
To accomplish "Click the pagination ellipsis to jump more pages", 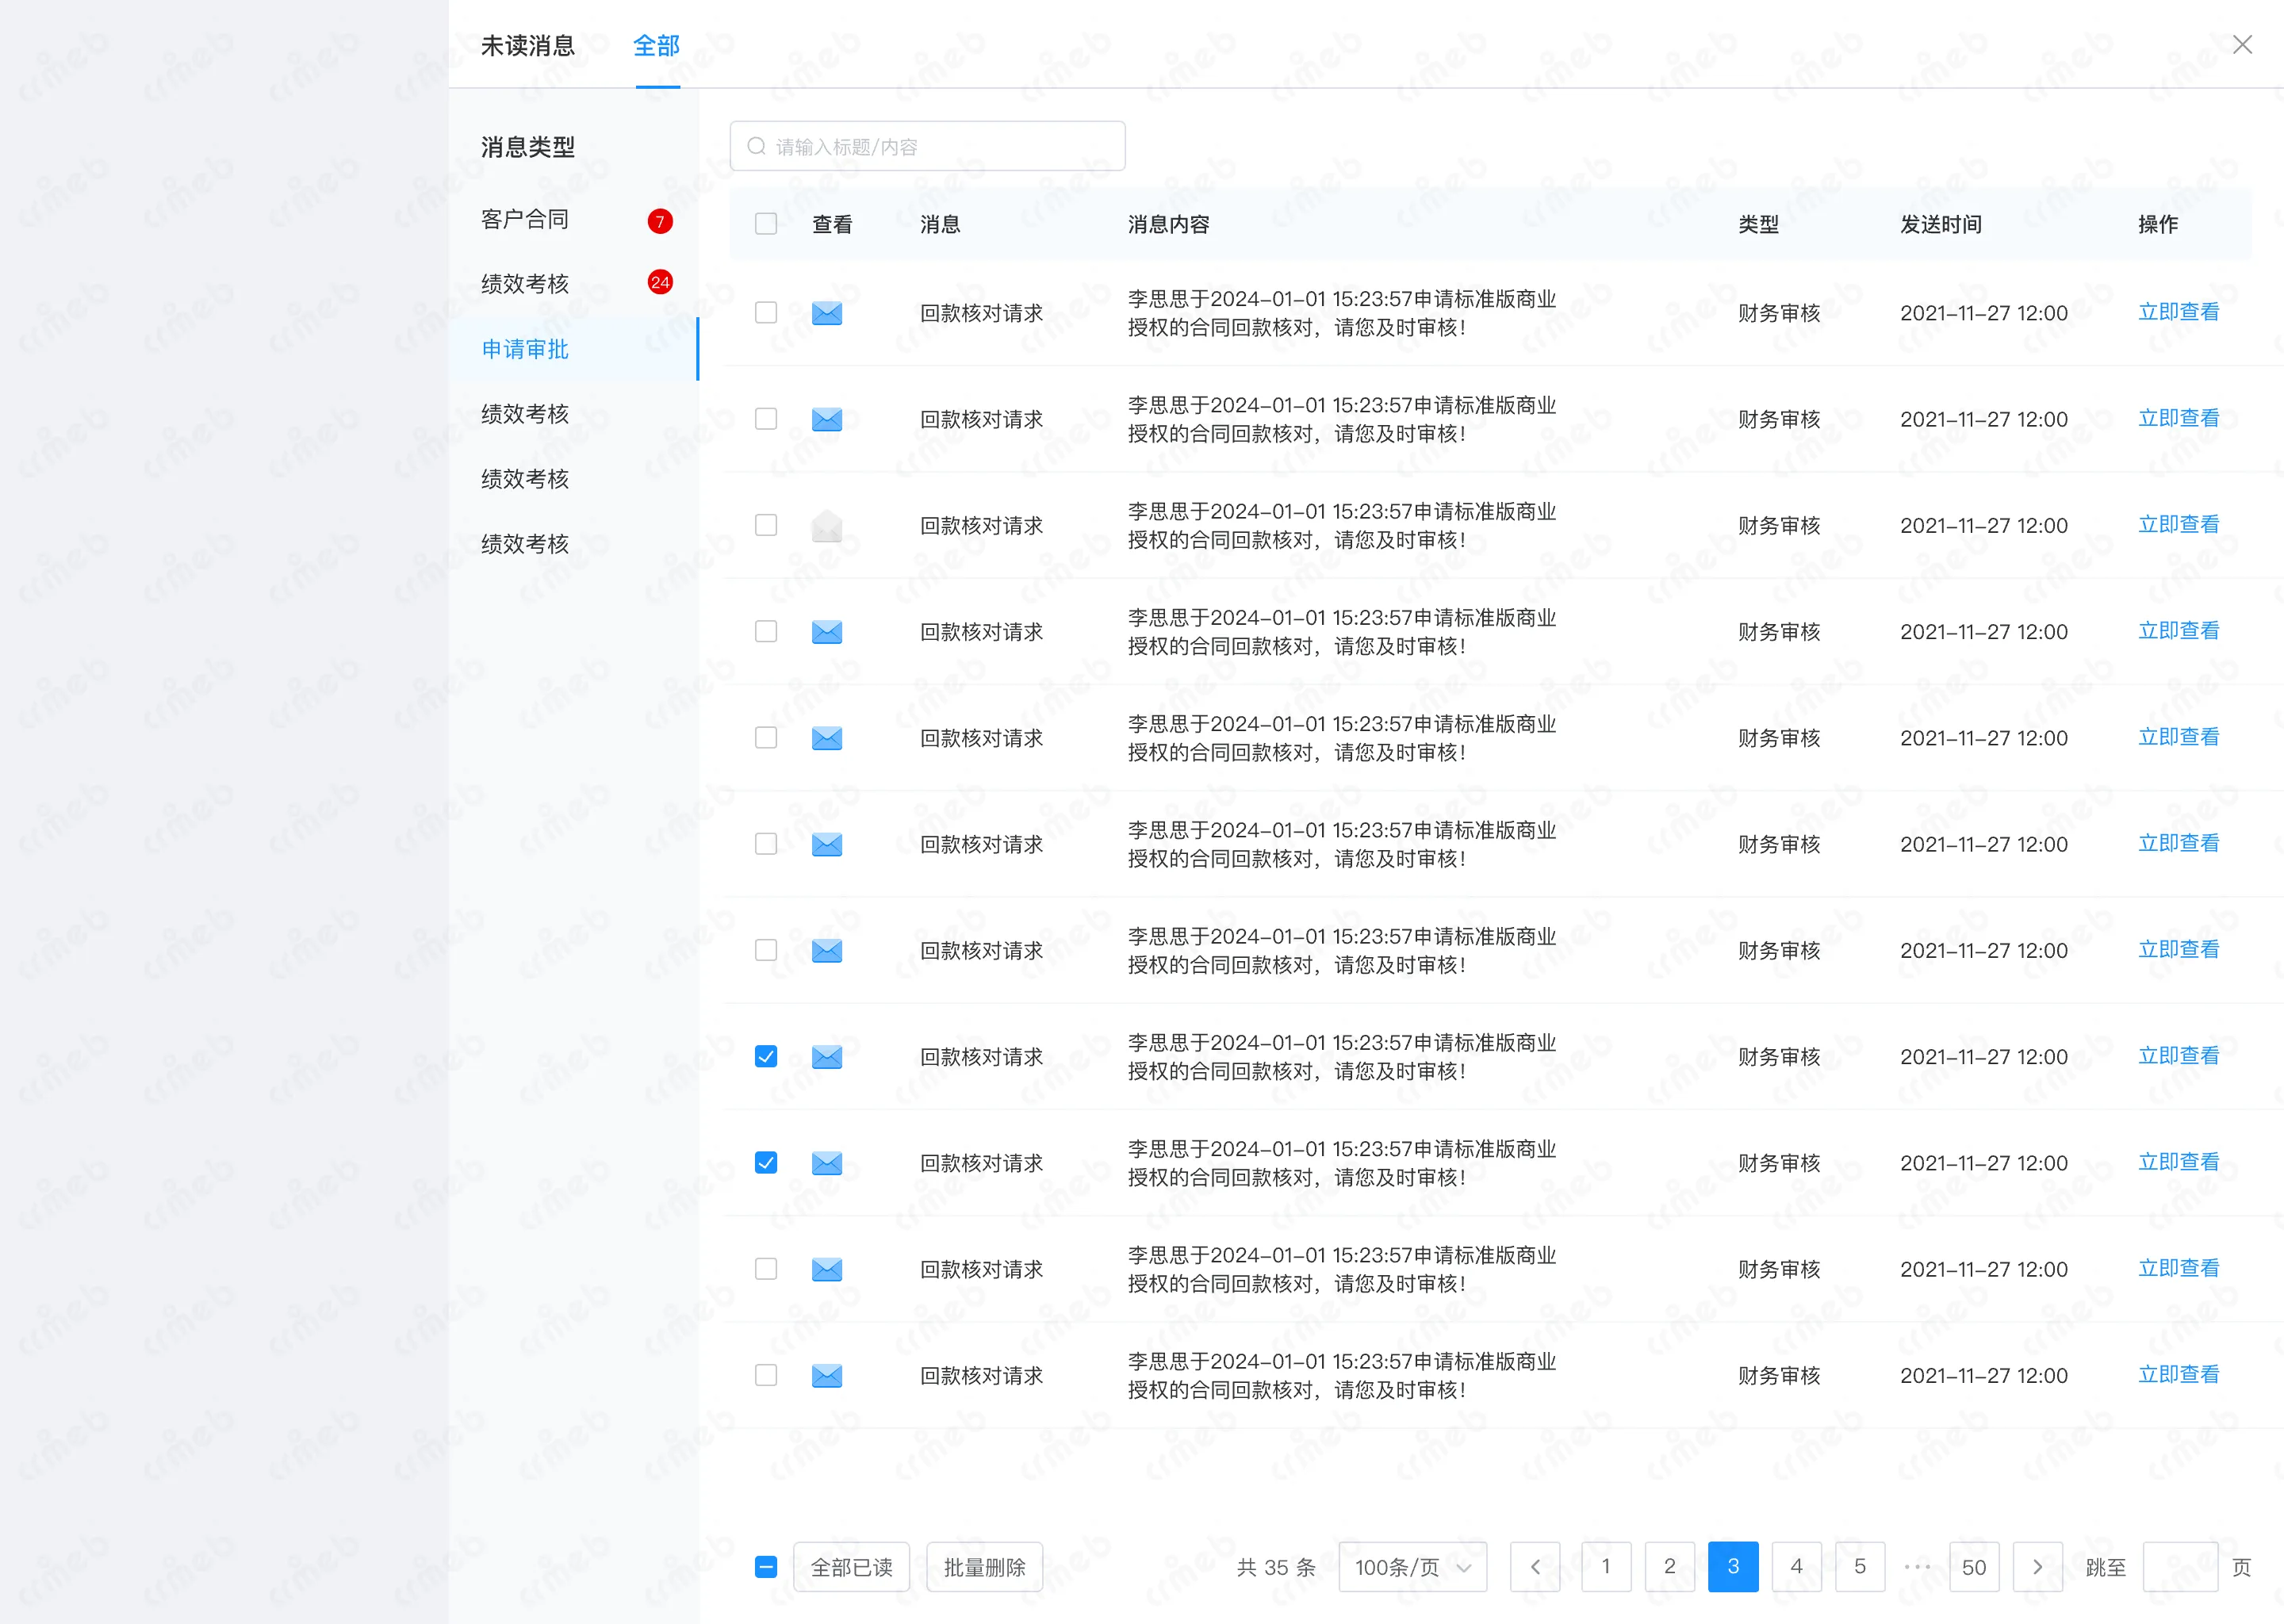I will coord(1917,1566).
